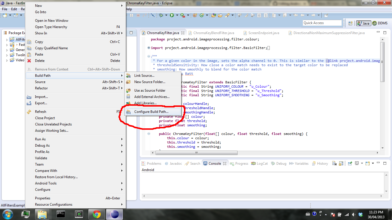392x220 pixels.
Task: Click the Run external tools icon
Action: tap(183, 15)
